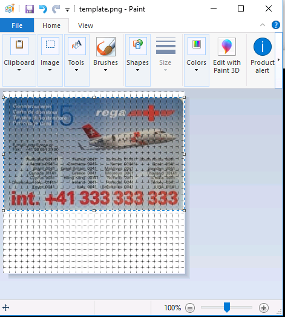Click the window resize grip in corner
285x317 pixels.
click(x=280, y=312)
